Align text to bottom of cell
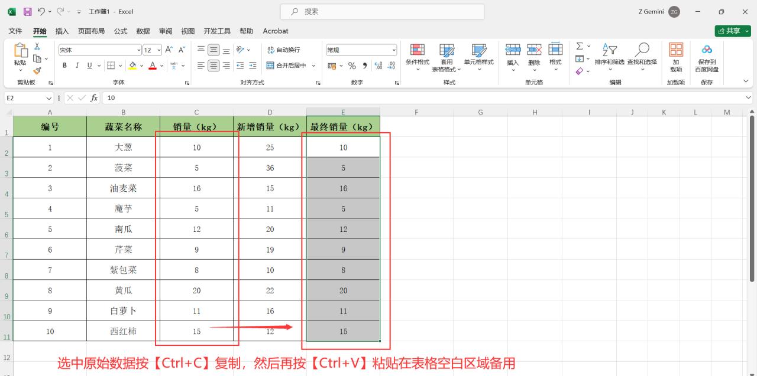 pos(226,50)
